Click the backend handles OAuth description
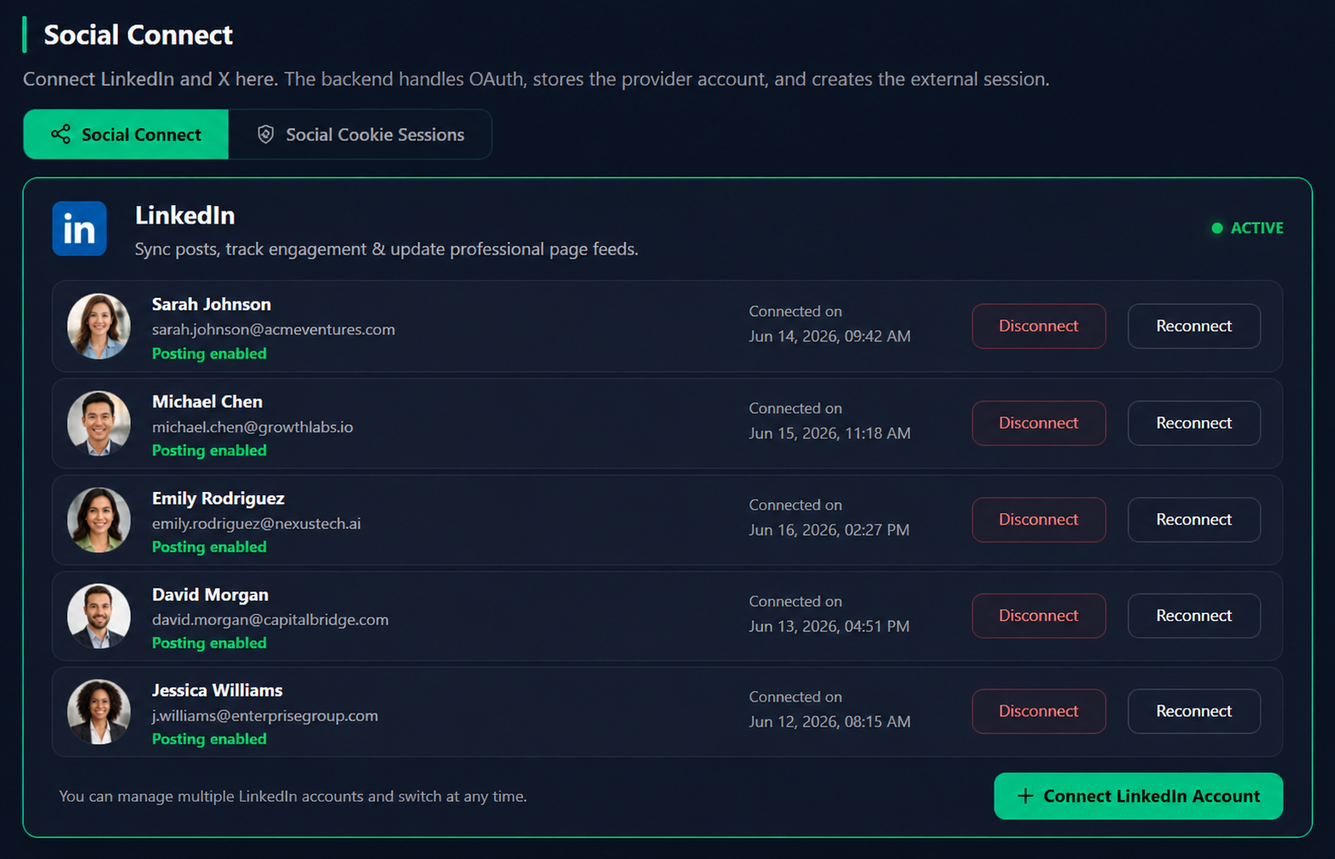Viewport: 1335px width, 859px height. click(536, 79)
